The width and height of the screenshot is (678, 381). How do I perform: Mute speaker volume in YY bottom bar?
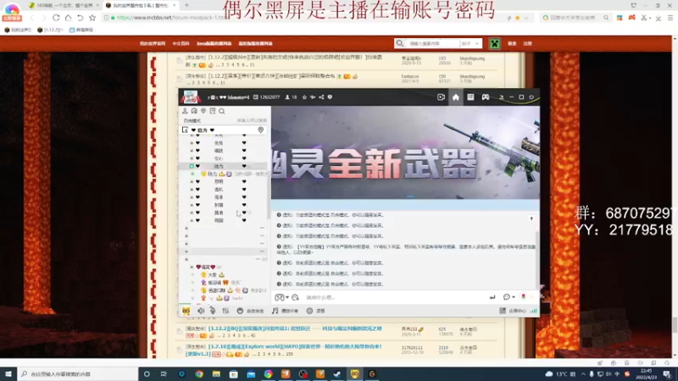point(201,311)
